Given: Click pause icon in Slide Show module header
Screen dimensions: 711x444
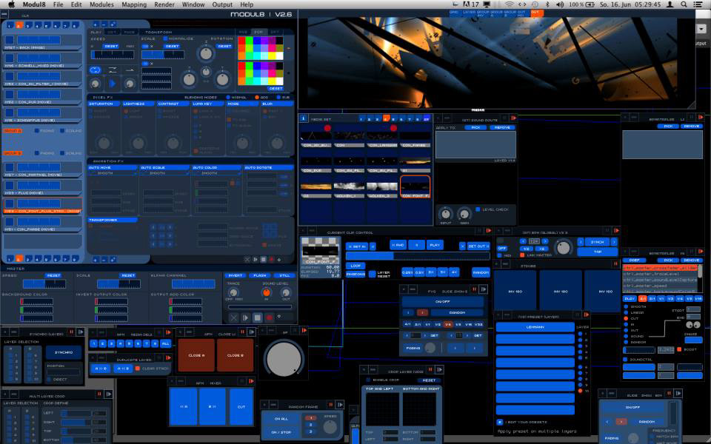Looking at the screenshot, I should tap(474, 289).
